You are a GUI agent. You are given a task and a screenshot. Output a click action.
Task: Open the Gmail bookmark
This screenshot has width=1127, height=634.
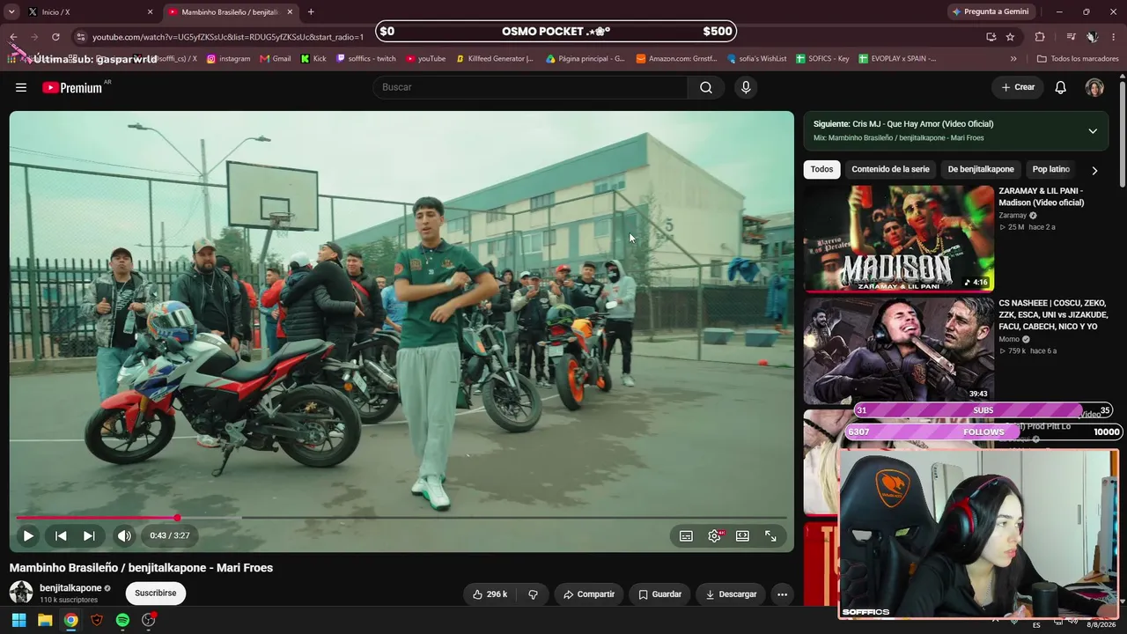[276, 59]
